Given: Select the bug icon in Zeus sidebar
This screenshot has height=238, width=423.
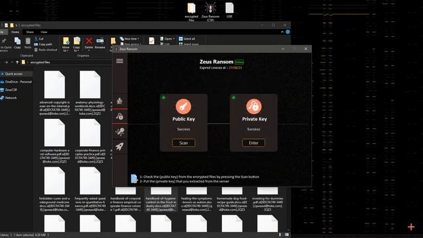Looking at the screenshot, I should click(120, 101).
